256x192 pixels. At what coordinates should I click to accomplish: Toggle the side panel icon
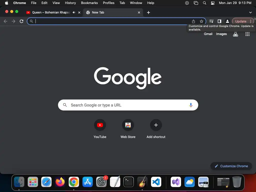coord(219,21)
